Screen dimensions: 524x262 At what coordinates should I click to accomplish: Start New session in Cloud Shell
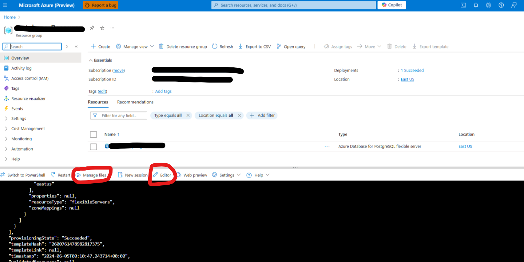coord(133,175)
